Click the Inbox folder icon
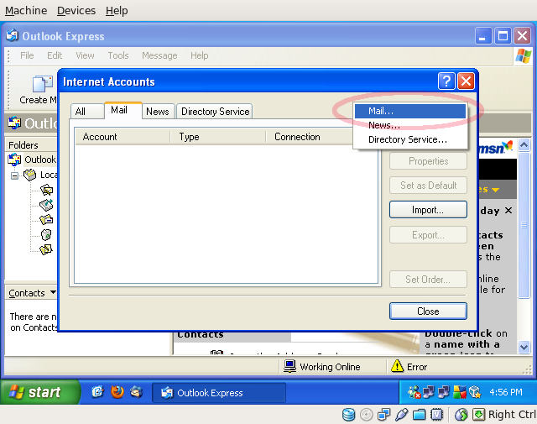Screen dimensions: 537x424 47,191
